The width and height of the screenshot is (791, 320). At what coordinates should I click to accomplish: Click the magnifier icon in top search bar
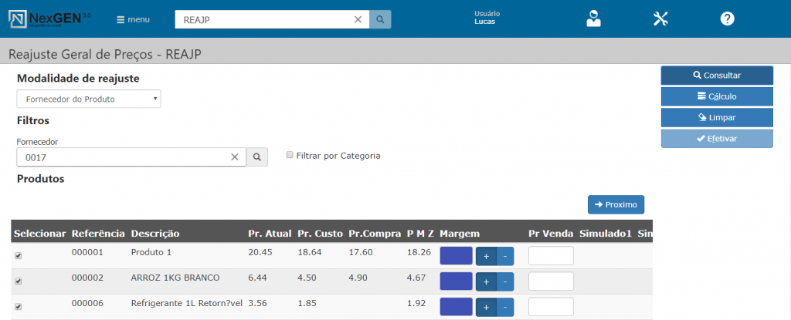click(380, 19)
